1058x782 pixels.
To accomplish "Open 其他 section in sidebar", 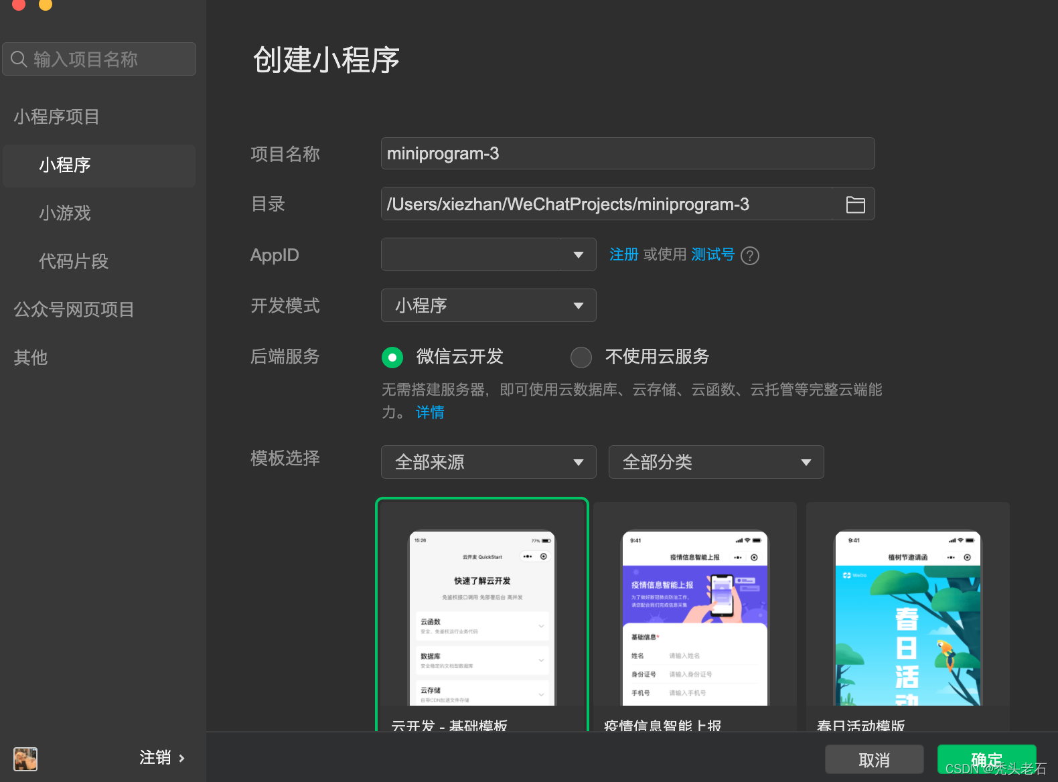I will (31, 358).
